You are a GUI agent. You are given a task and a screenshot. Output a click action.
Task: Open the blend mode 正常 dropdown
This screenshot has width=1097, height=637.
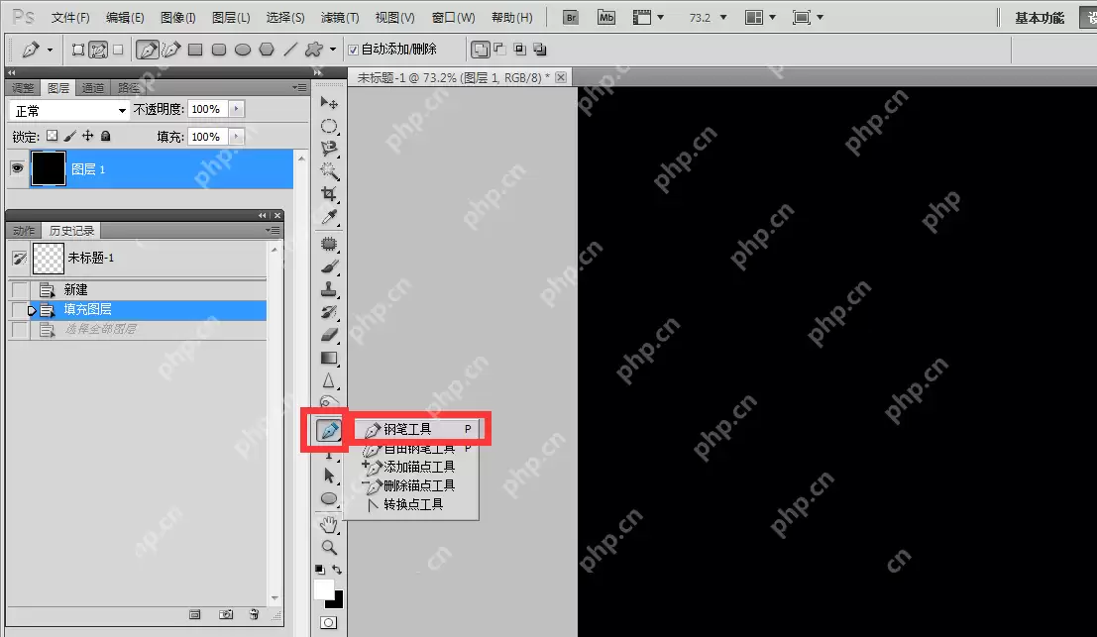[68, 110]
